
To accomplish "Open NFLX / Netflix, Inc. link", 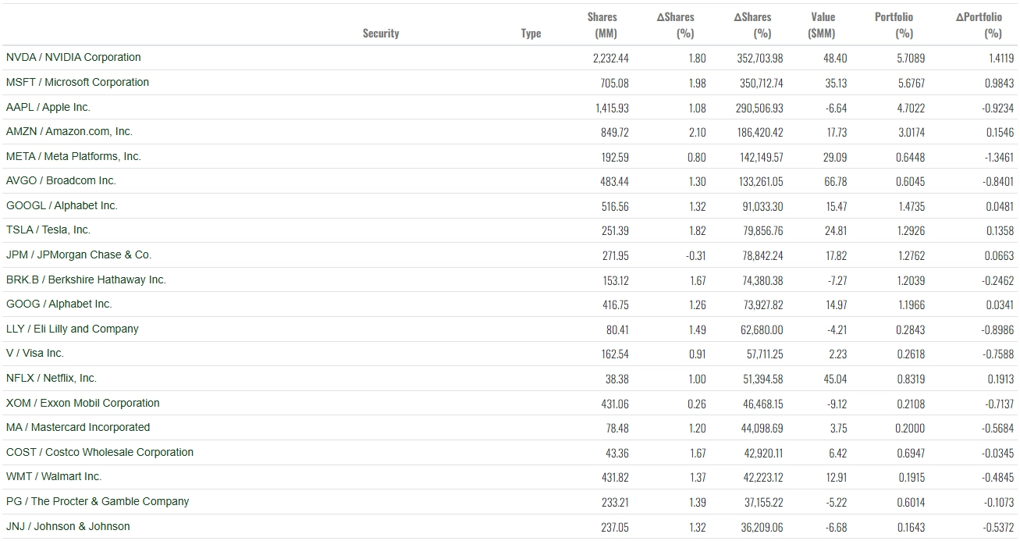I will pyautogui.click(x=52, y=378).
